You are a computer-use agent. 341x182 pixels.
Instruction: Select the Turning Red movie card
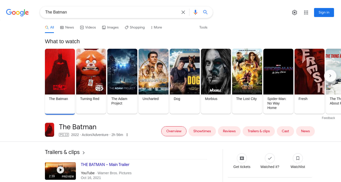(x=91, y=81)
